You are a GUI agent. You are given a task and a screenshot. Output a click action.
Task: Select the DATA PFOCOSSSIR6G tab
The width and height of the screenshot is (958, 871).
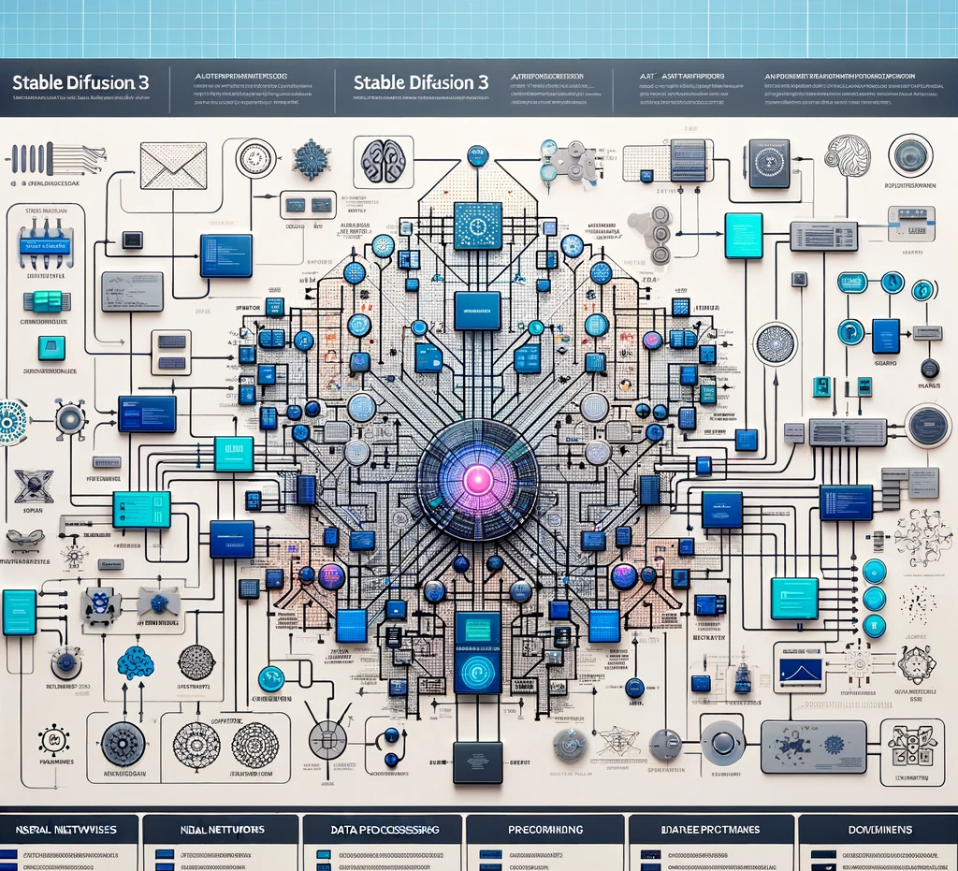(x=385, y=830)
